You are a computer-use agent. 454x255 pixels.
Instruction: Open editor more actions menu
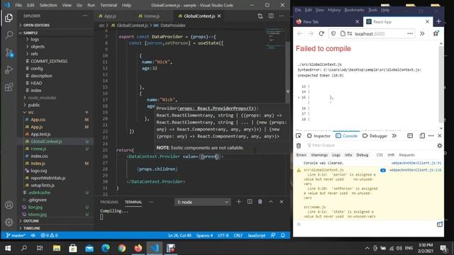[282, 16]
